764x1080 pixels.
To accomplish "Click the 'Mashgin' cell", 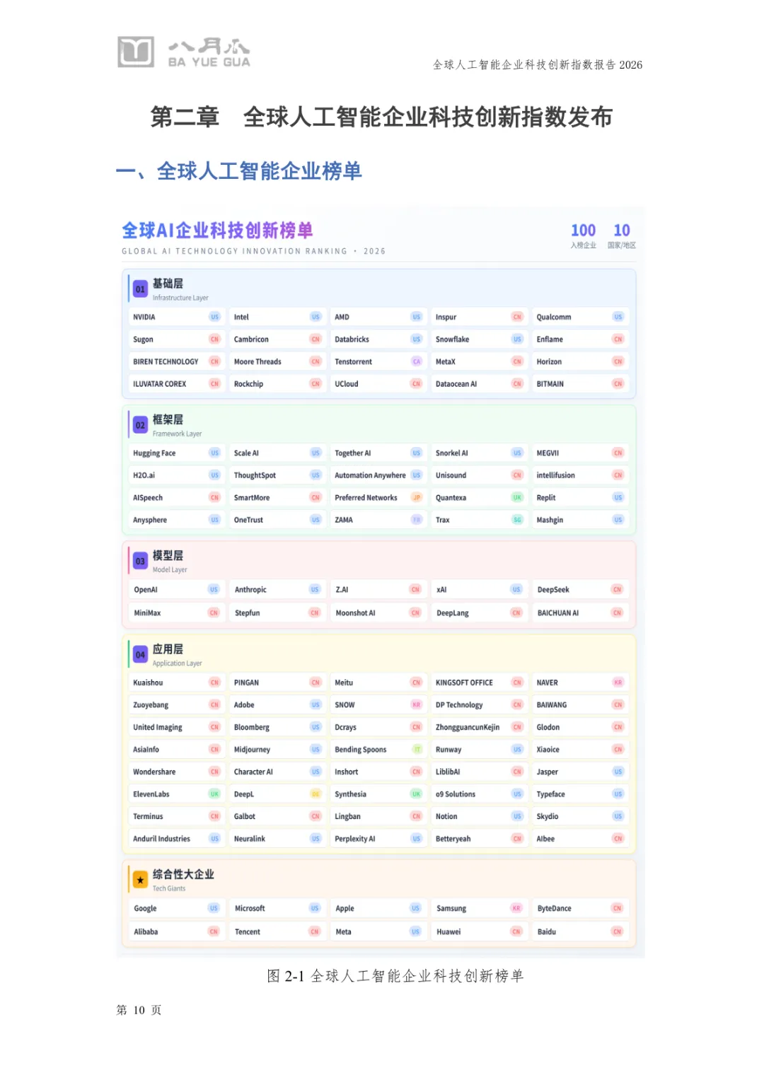I will (579, 520).
